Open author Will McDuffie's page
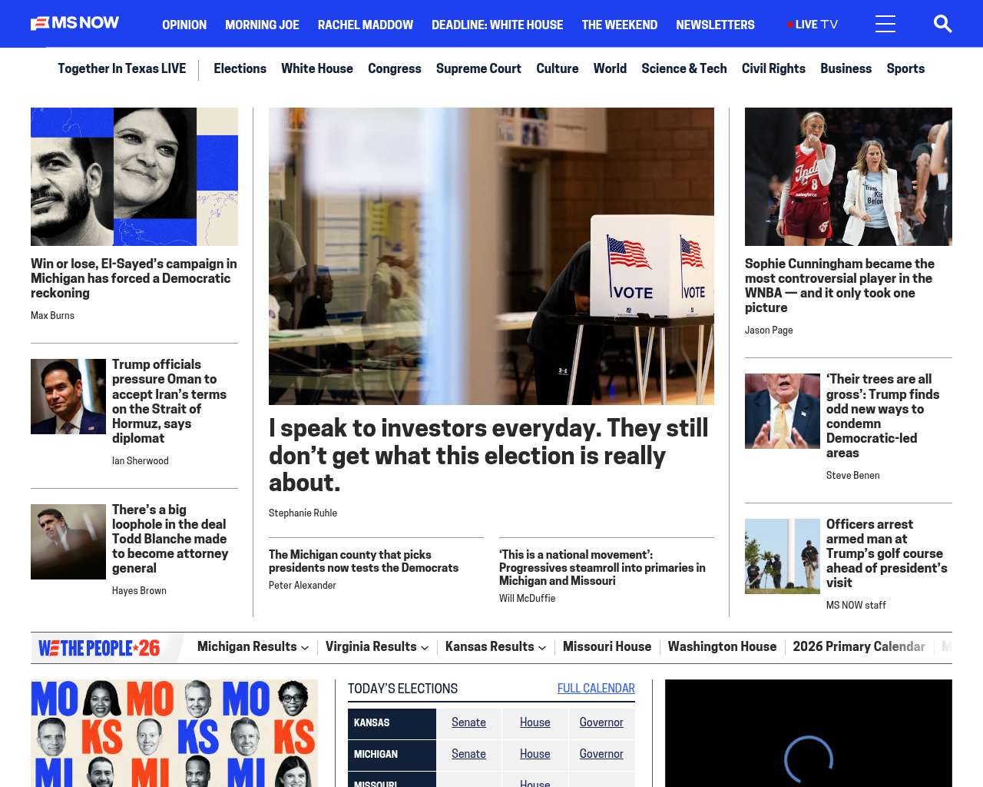983x787 pixels. 527,599
